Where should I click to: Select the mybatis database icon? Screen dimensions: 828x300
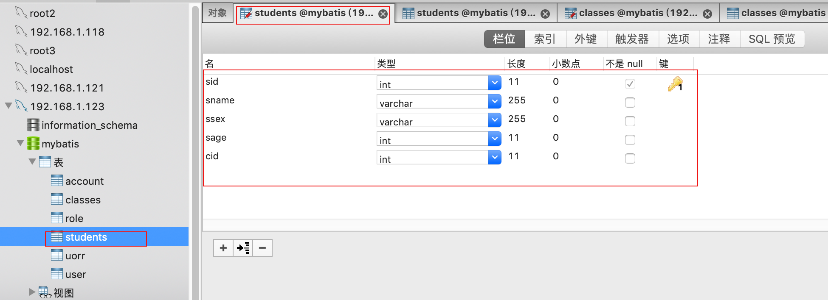click(33, 144)
